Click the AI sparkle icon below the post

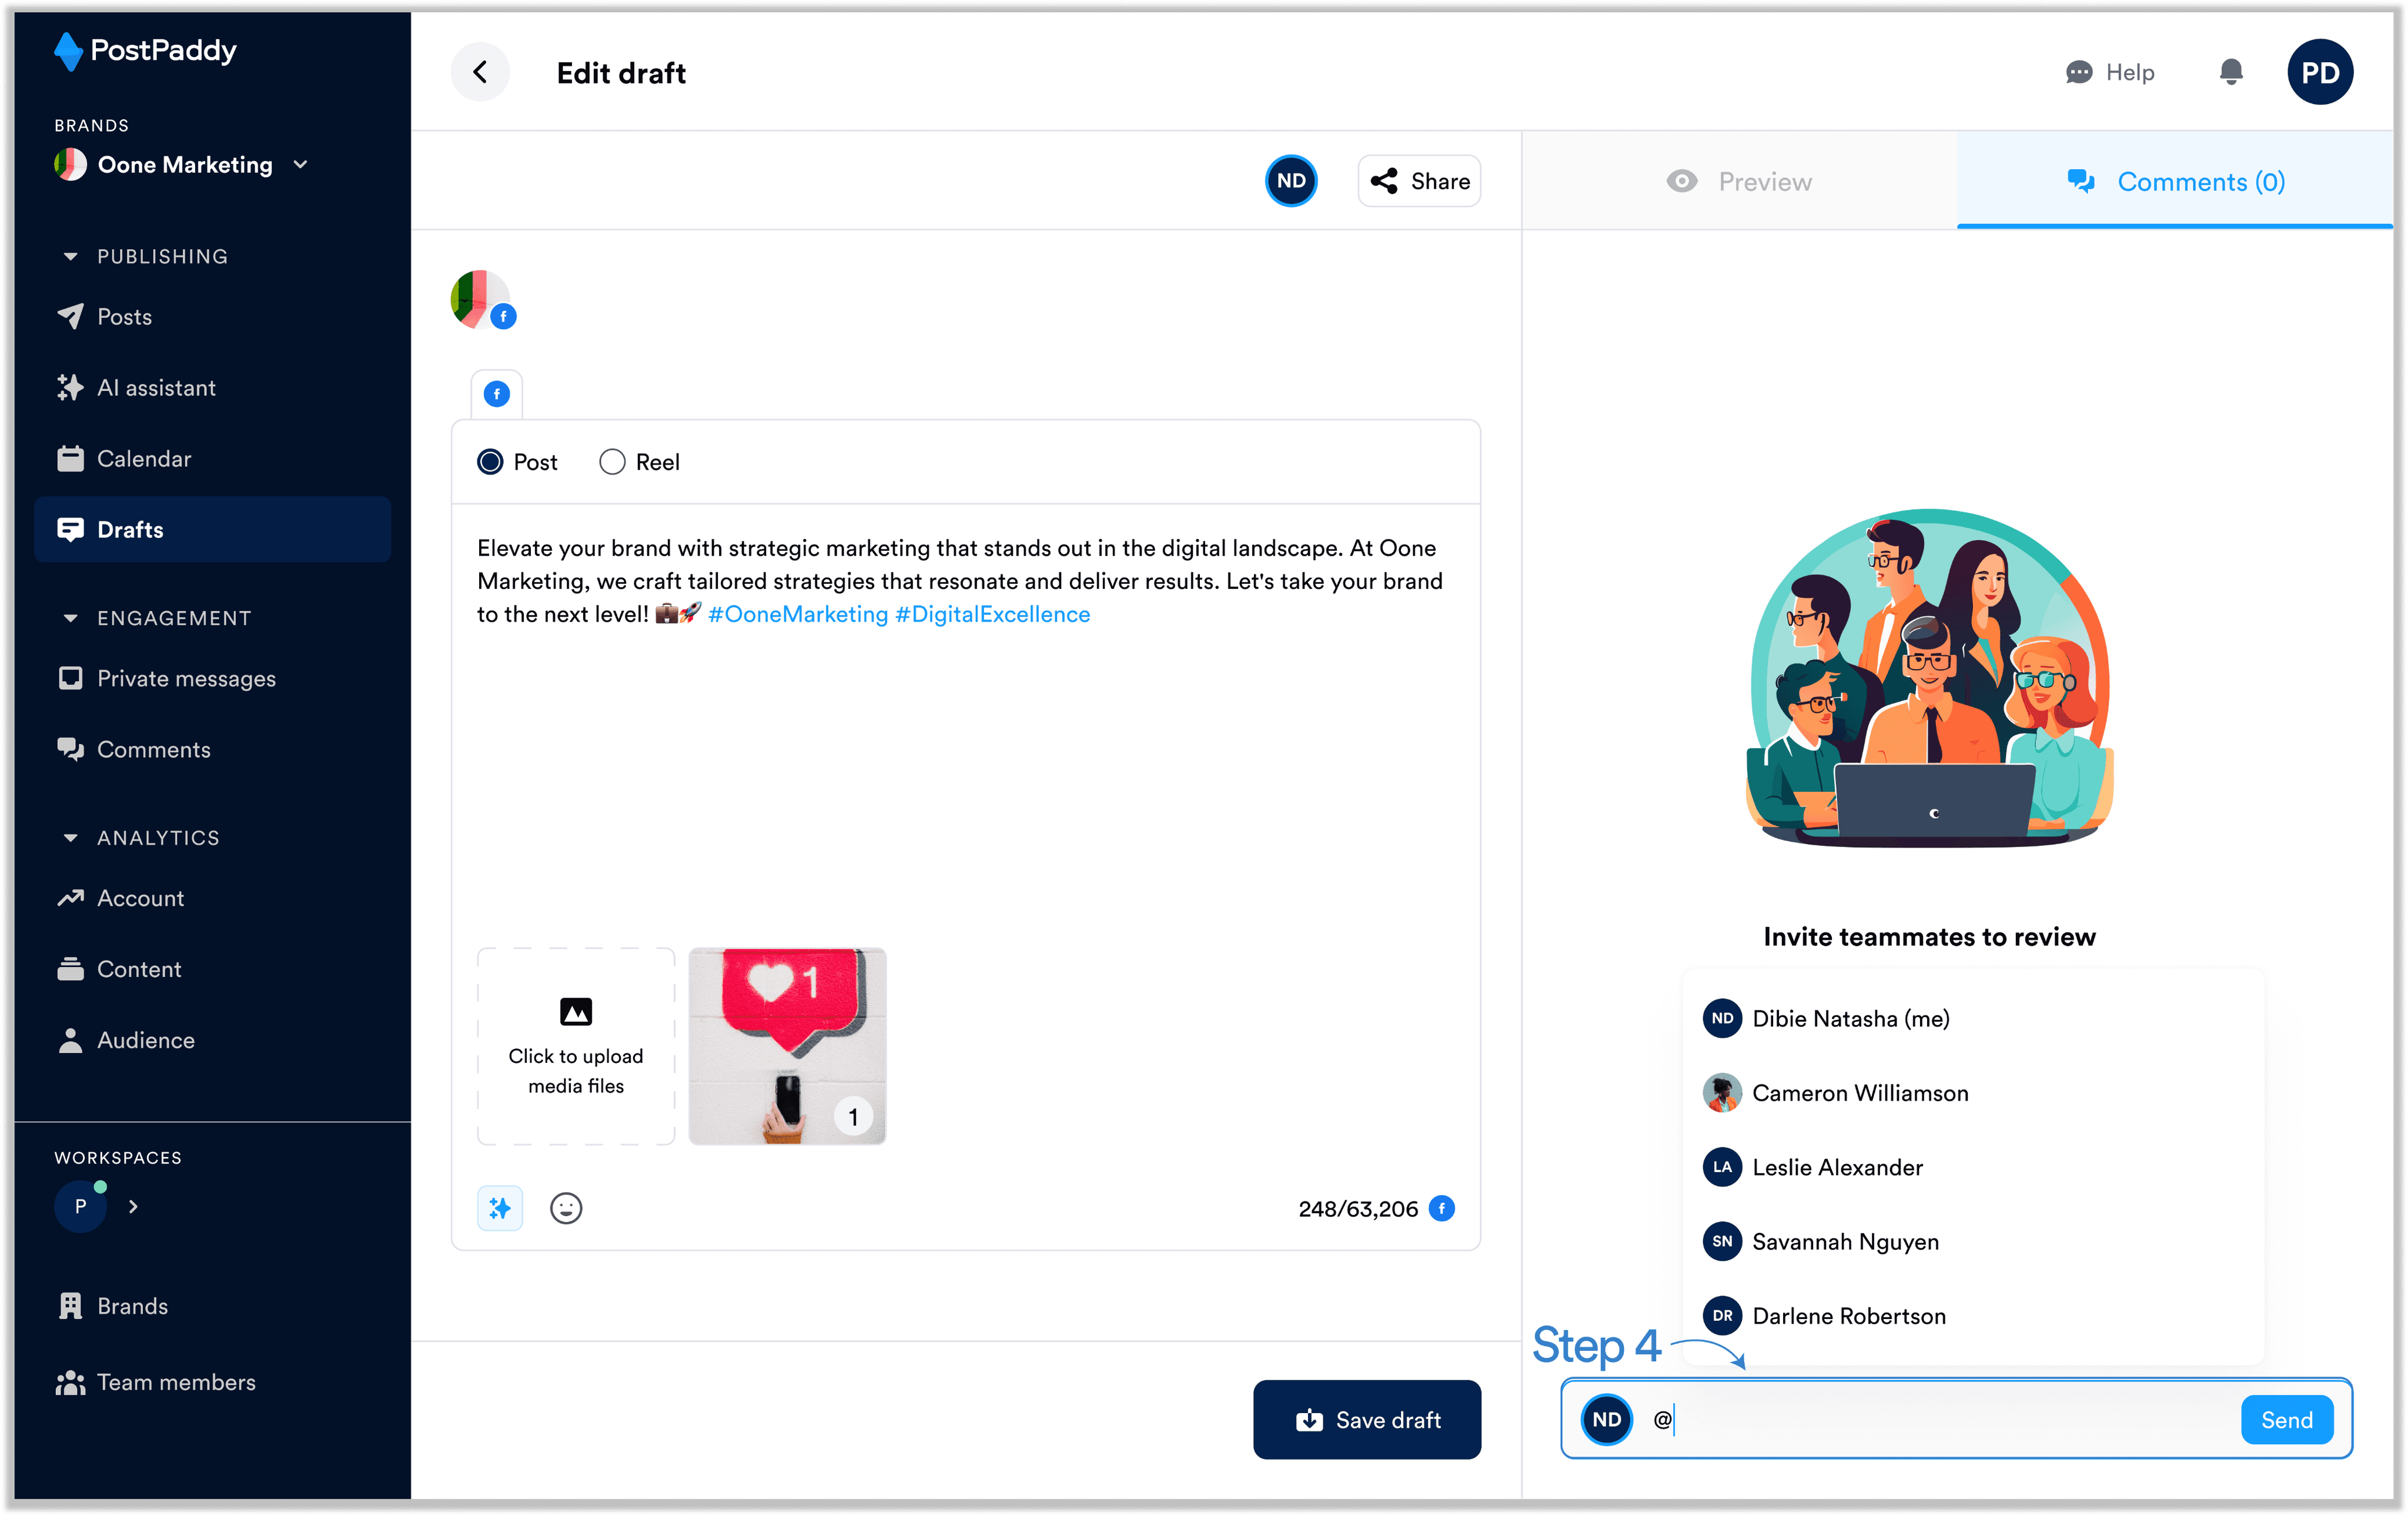(500, 1208)
